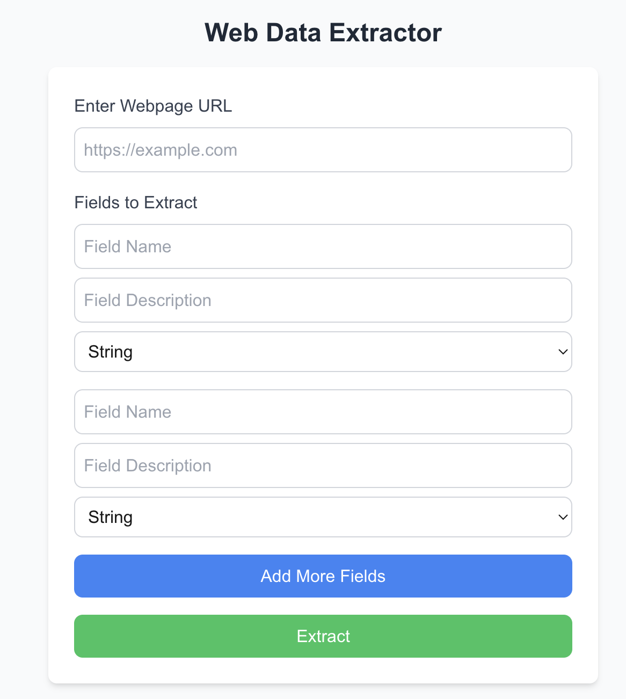This screenshot has height=699, width=626.
Task: Click the "Field Description" placeholder in the first field group
Action: [148, 300]
